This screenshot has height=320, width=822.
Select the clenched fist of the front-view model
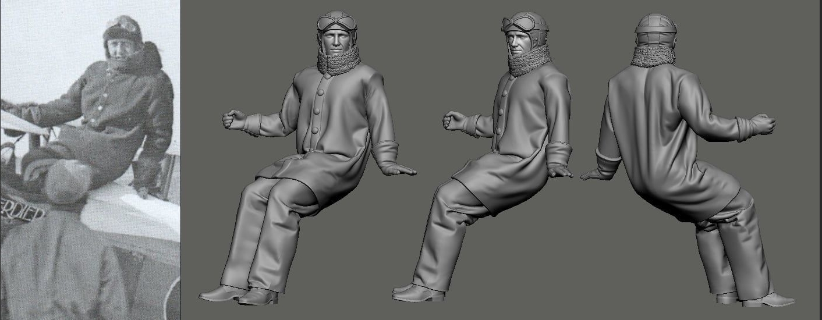click(x=233, y=119)
